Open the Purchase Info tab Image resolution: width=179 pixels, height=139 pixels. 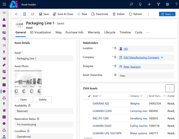click(x=74, y=33)
